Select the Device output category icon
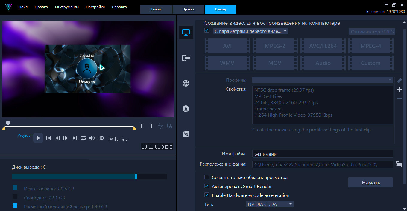This screenshot has height=211, width=407. 186,58
